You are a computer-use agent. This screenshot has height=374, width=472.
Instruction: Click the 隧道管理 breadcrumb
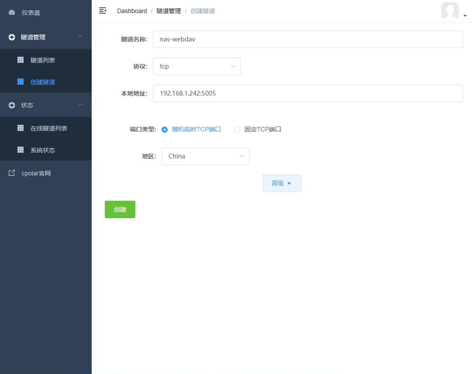169,11
